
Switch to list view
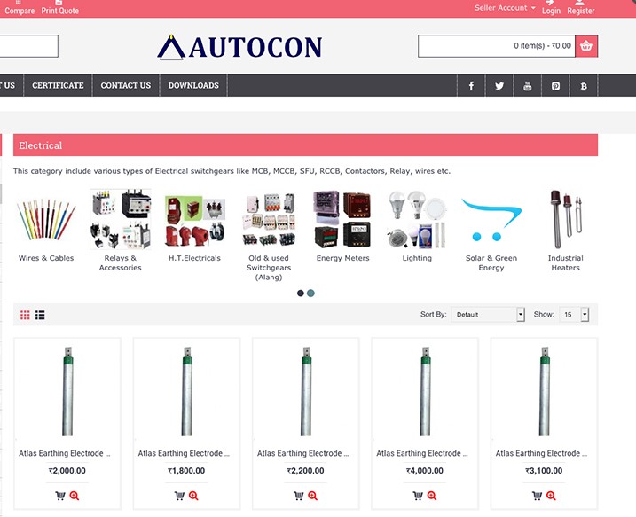pos(40,315)
